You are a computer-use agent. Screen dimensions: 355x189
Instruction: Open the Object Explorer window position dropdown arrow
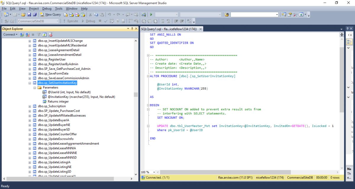128,29
